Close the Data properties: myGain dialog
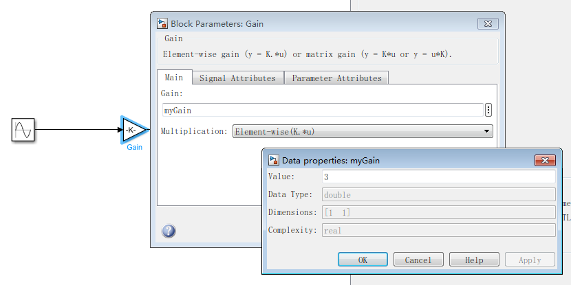The width and height of the screenshot is (571, 285). [544, 160]
